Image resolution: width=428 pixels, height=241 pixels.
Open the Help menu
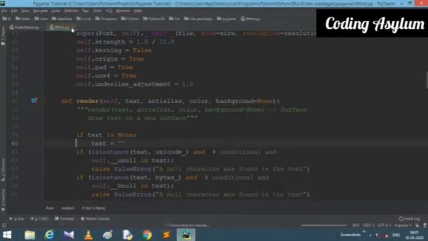[x=138, y=11]
